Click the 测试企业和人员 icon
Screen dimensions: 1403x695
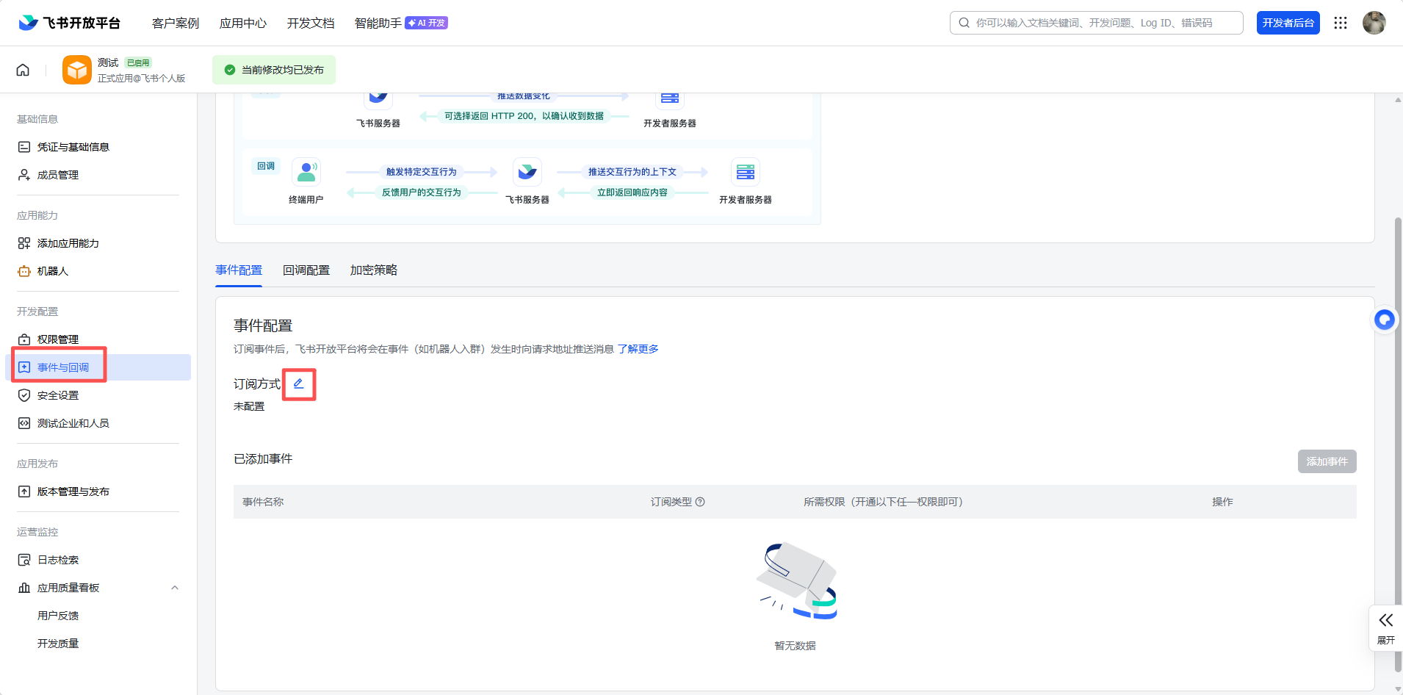[24, 423]
